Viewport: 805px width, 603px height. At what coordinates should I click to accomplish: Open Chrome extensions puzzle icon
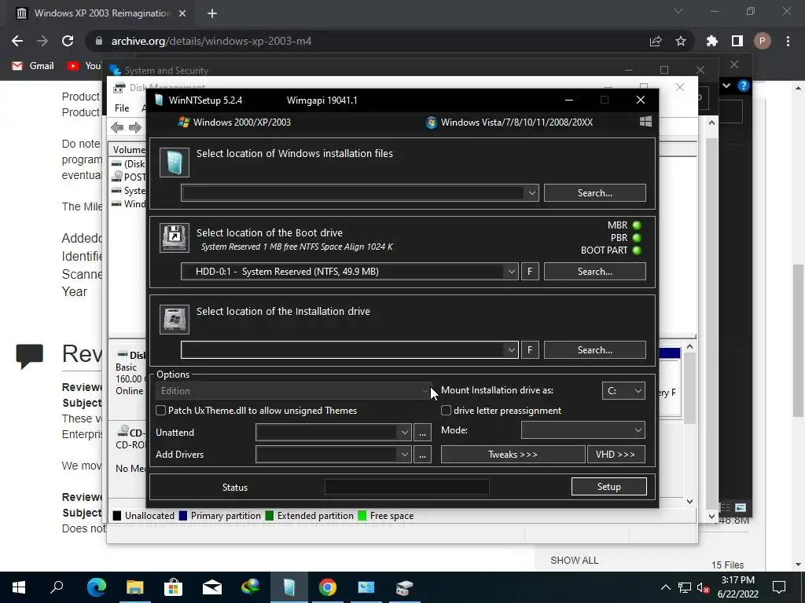(712, 41)
